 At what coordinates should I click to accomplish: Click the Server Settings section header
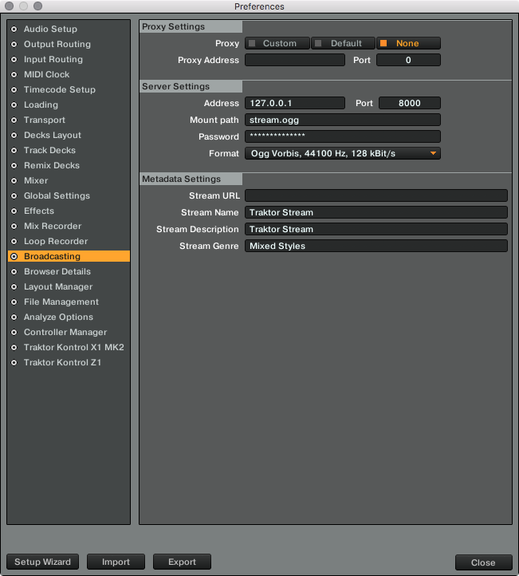click(x=191, y=87)
